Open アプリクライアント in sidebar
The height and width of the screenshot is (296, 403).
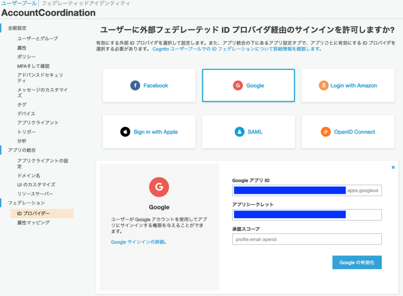38,122
